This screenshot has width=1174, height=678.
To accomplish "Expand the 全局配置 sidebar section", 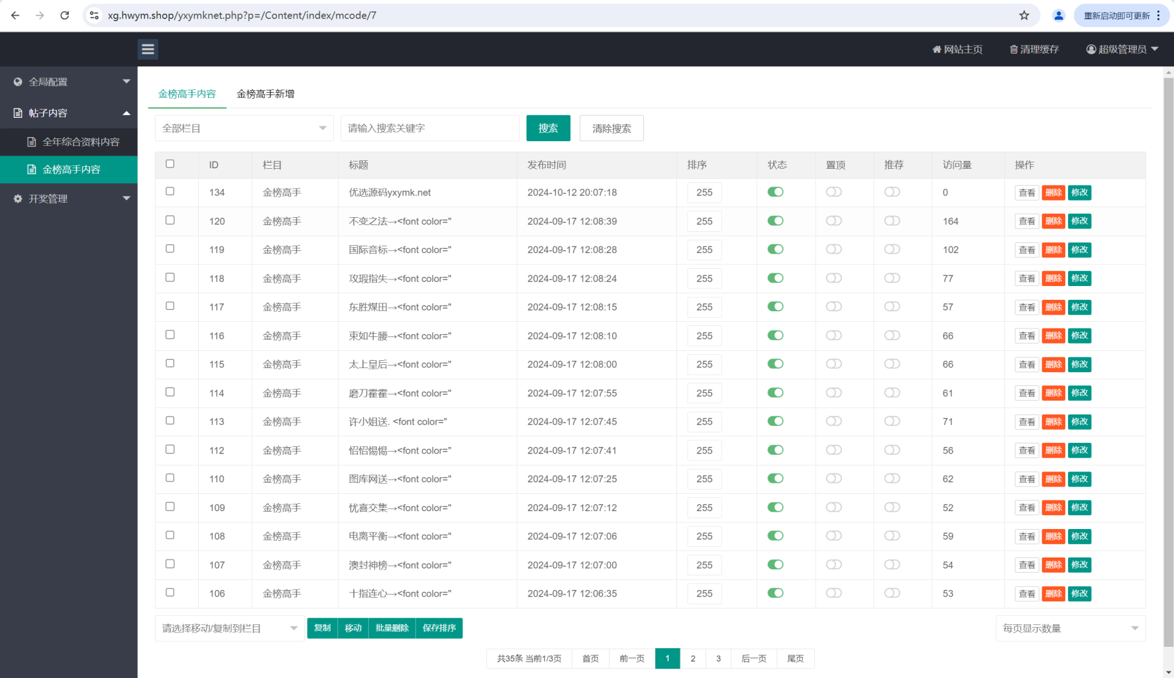I will pos(69,81).
